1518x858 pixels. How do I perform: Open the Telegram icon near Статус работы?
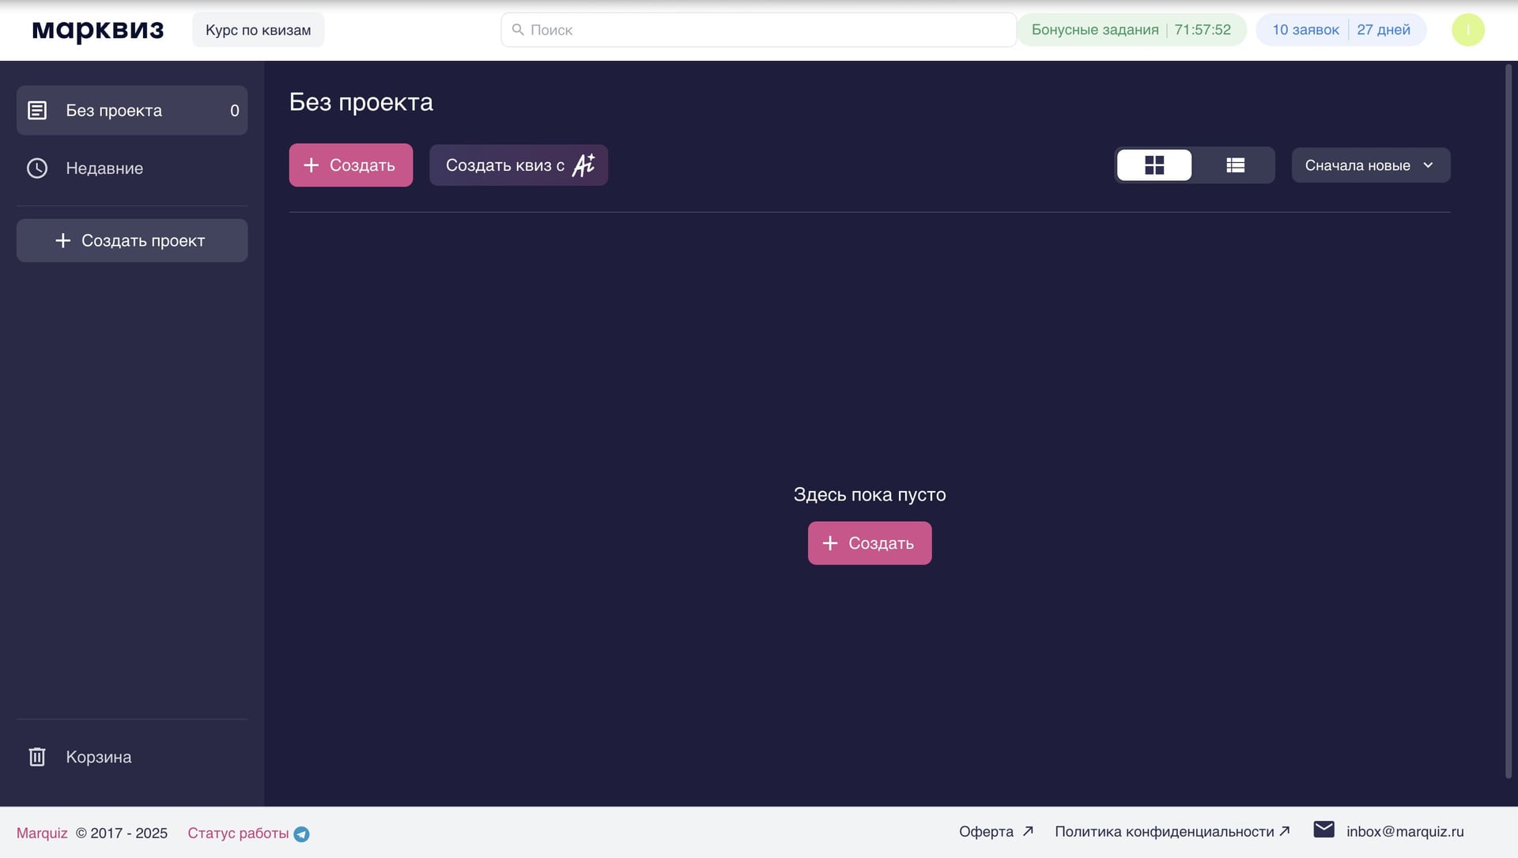point(301,834)
